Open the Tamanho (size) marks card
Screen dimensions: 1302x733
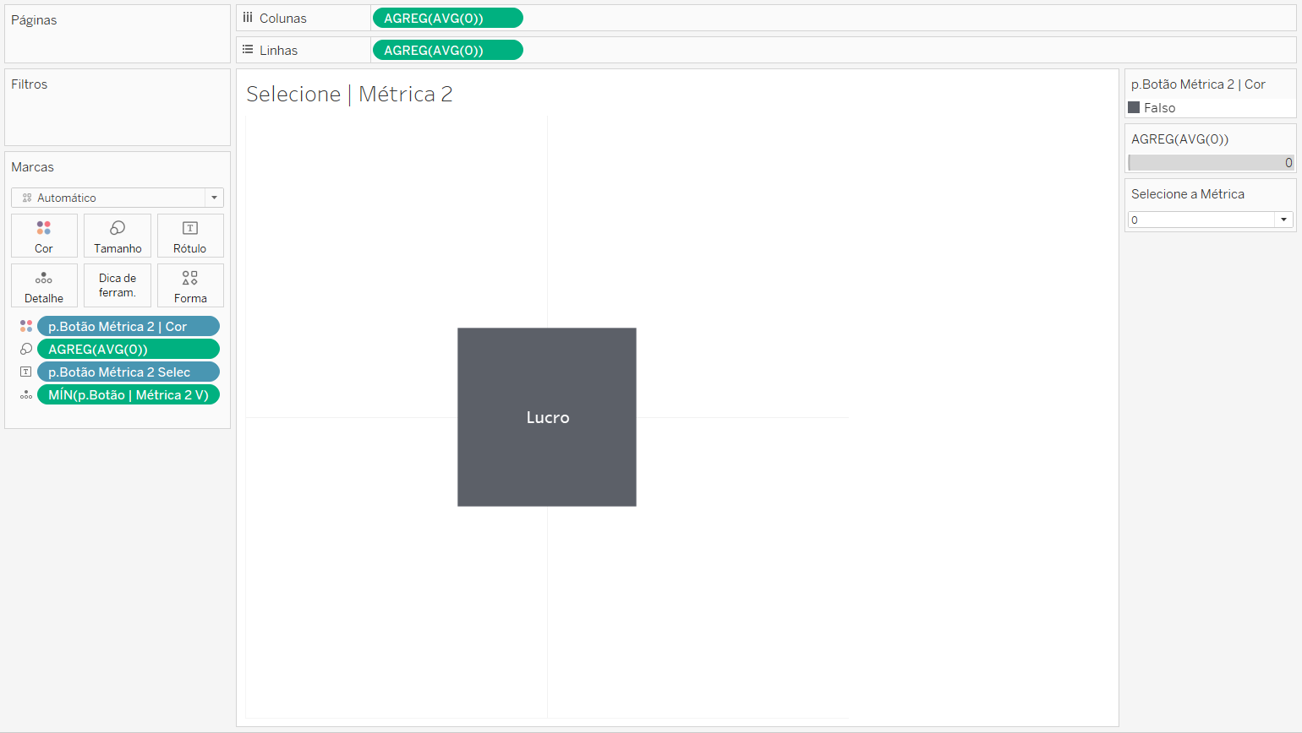[x=118, y=236]
